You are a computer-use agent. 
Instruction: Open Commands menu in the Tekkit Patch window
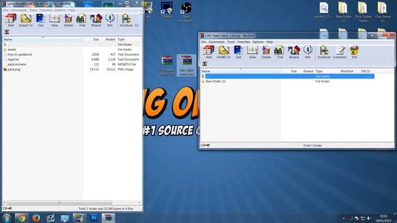pos(216,42)
